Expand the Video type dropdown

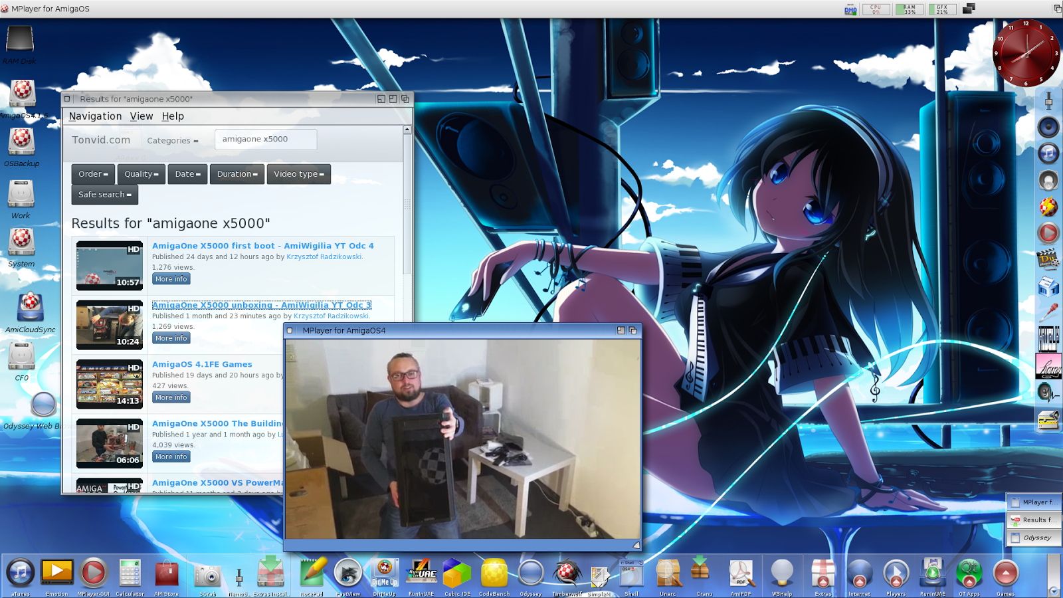click(299, 174)
